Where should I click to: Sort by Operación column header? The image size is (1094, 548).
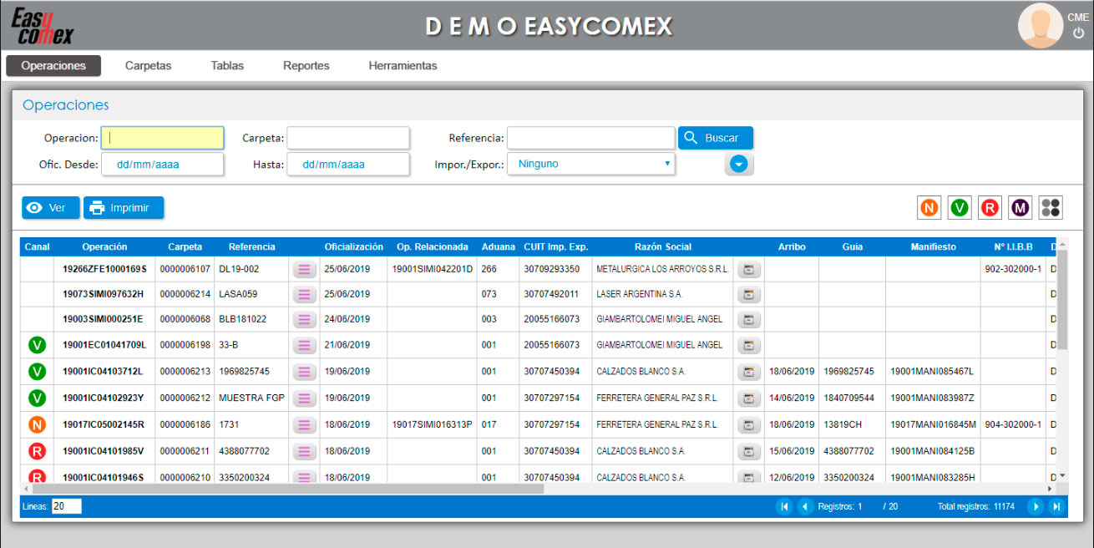click(104, 246)
